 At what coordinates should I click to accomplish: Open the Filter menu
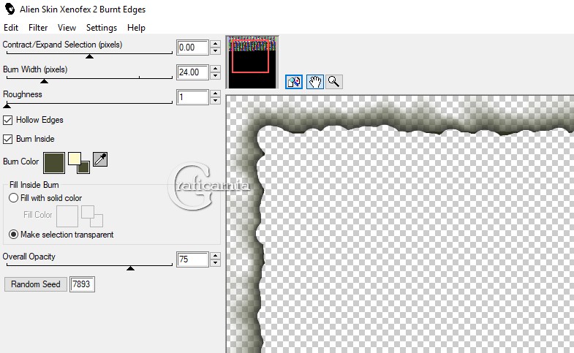38,28
